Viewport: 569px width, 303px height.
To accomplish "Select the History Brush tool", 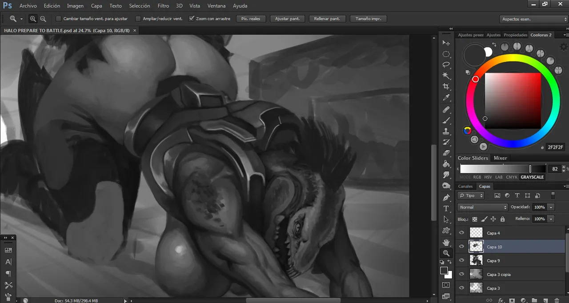I will point(446,142).
